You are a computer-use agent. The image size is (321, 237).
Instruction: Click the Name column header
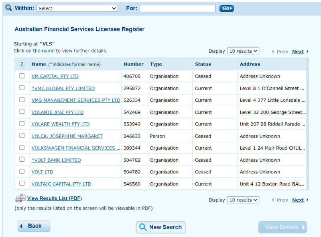(39, 64)
